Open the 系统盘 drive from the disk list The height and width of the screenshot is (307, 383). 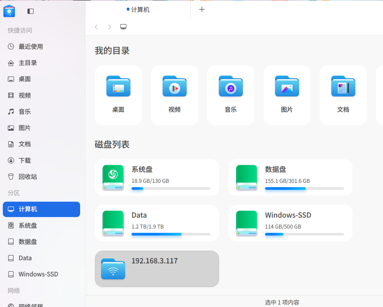(157, 177)
